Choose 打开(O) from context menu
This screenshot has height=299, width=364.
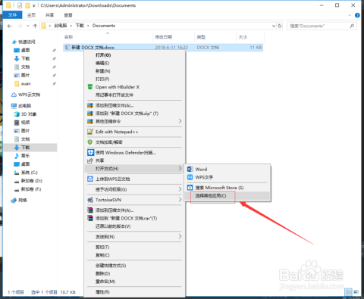103,55
